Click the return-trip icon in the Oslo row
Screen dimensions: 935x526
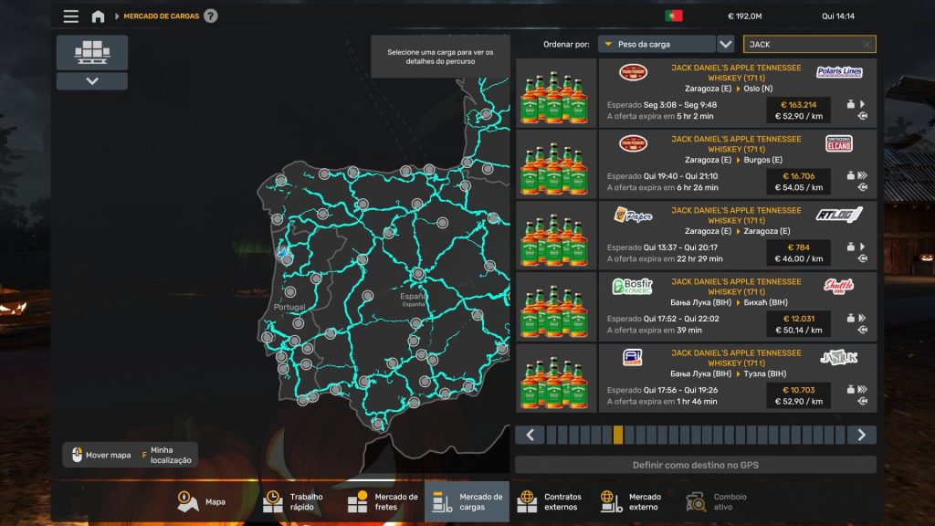click(x=862, y=116)
